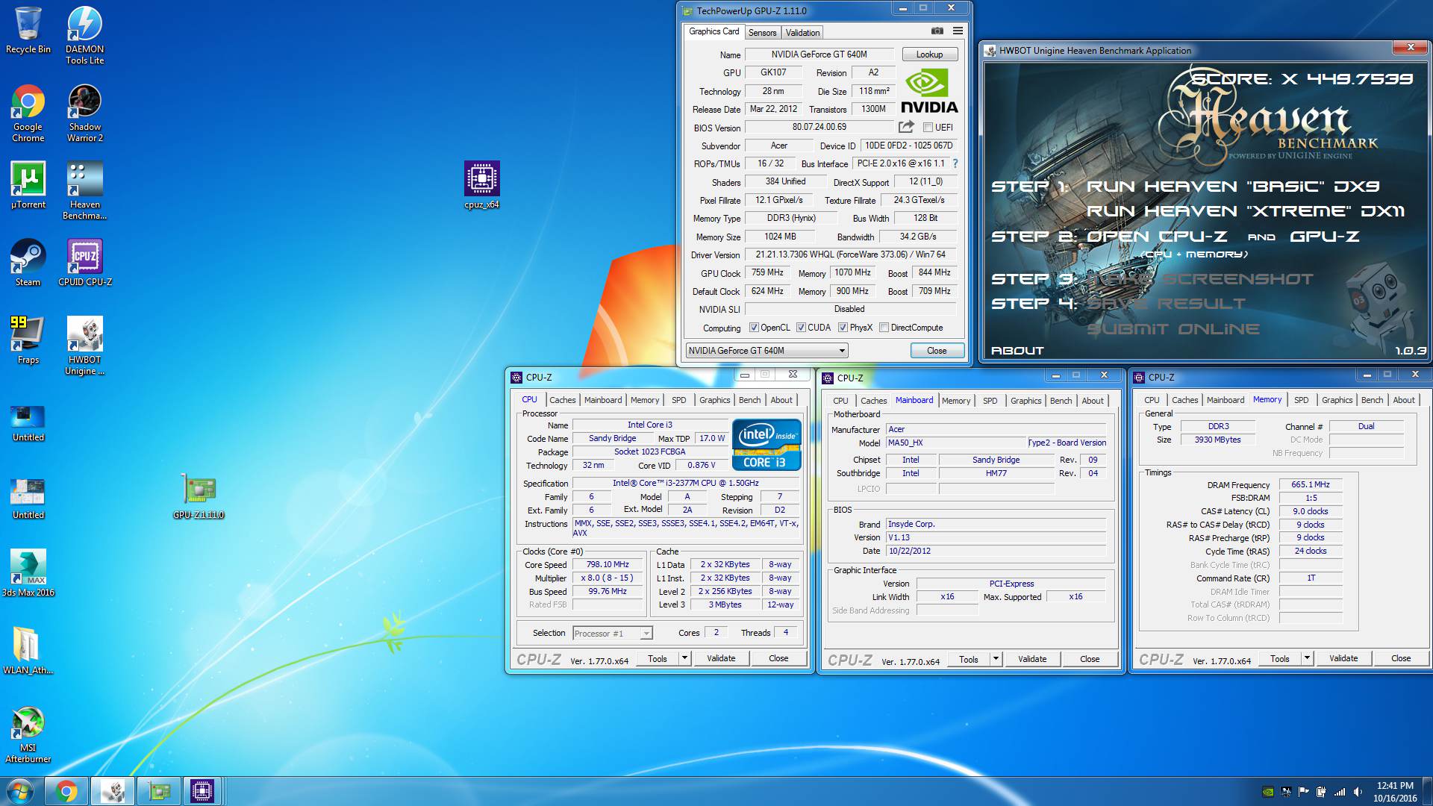Expand Tools dropdown arrow in Mainboard window
Image resolution: width=1433 pixels, height=806 pixels.
click(x=996, y=659)
